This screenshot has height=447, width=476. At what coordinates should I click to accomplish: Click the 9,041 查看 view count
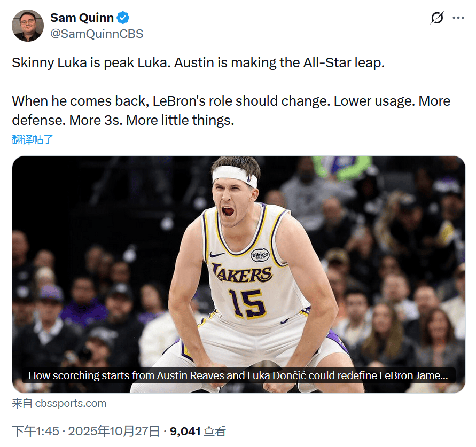197,431
